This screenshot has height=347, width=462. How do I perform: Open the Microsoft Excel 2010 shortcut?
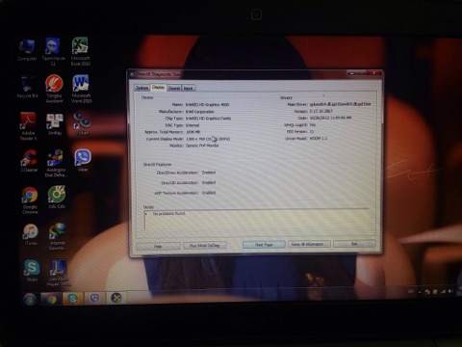pos(80,51)
